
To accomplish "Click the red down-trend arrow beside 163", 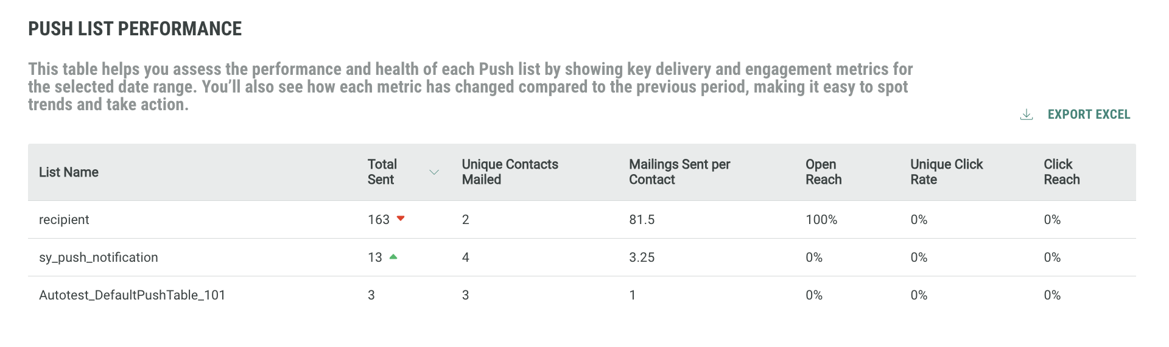I will [x=401, y=219].
